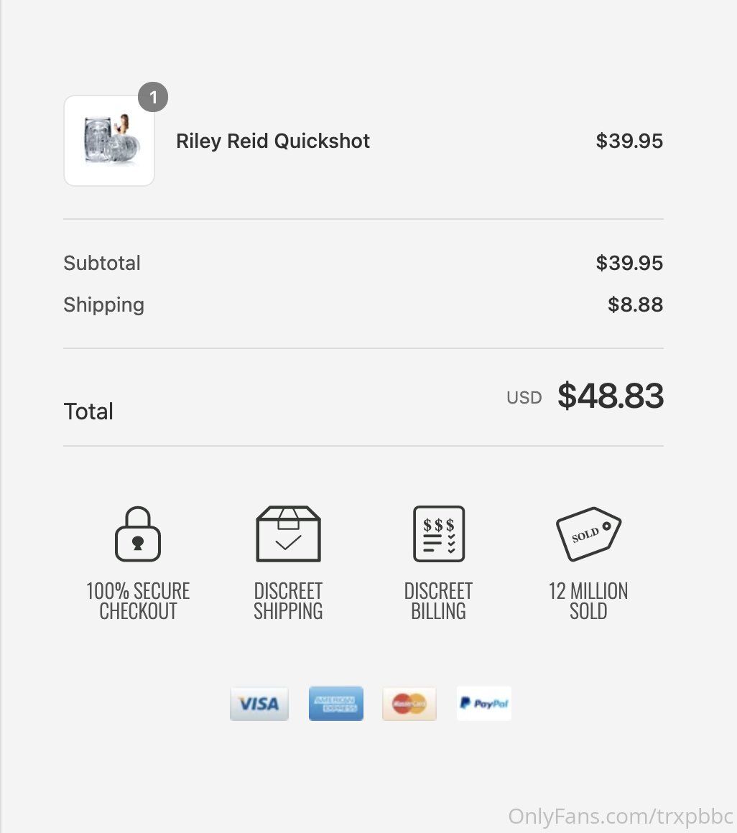
Task: Click the Riley Reid Quickshot product name
Action: (x=273, y=141)
